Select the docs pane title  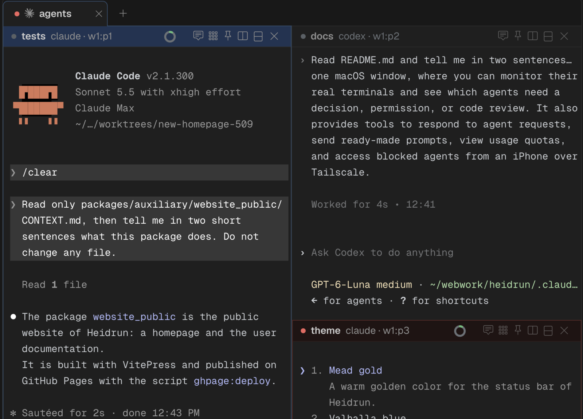coord(322,36)
